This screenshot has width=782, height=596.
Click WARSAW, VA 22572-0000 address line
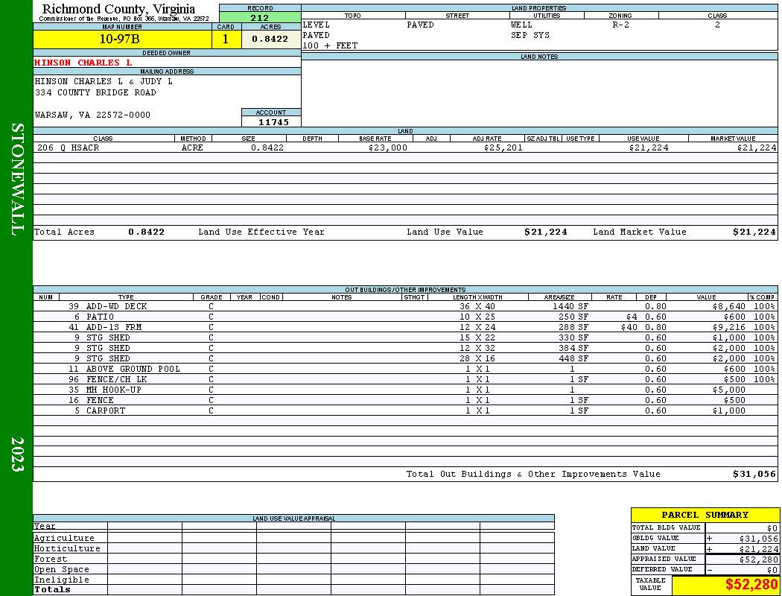click(92, 115)
